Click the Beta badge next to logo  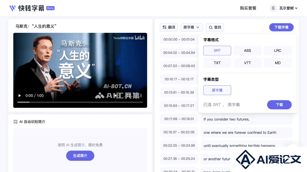click(50, 8)
